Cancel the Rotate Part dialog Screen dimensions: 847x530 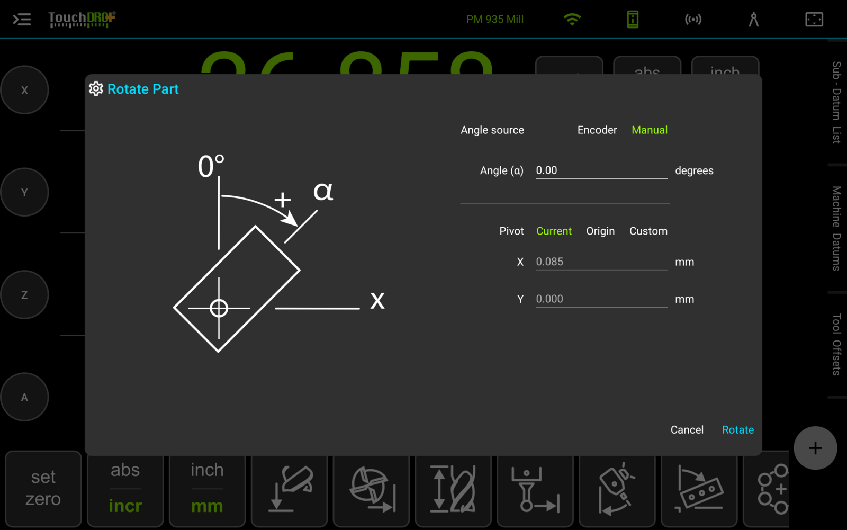[687, 430]
